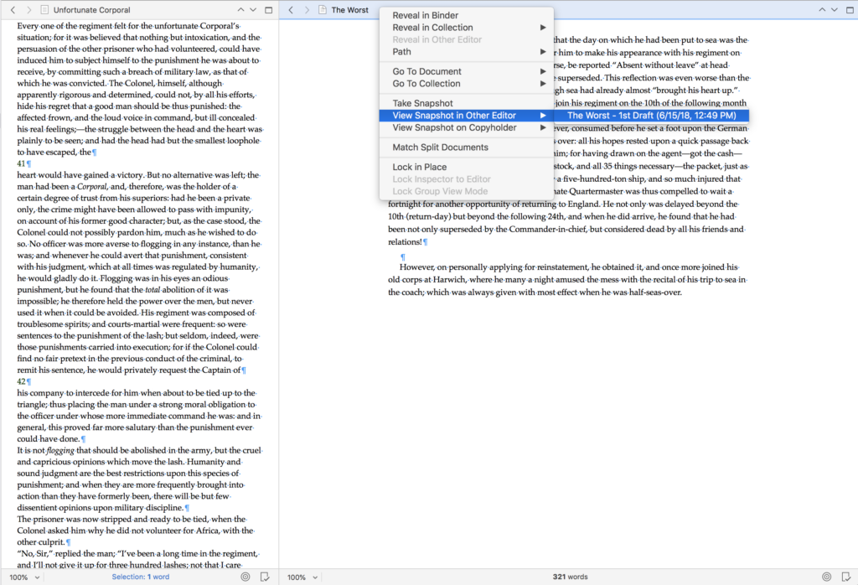Image resolution: width=858 pixels, height=585 pixels.
Task: Click the word However in right editor
Action: tap(417, 267)
